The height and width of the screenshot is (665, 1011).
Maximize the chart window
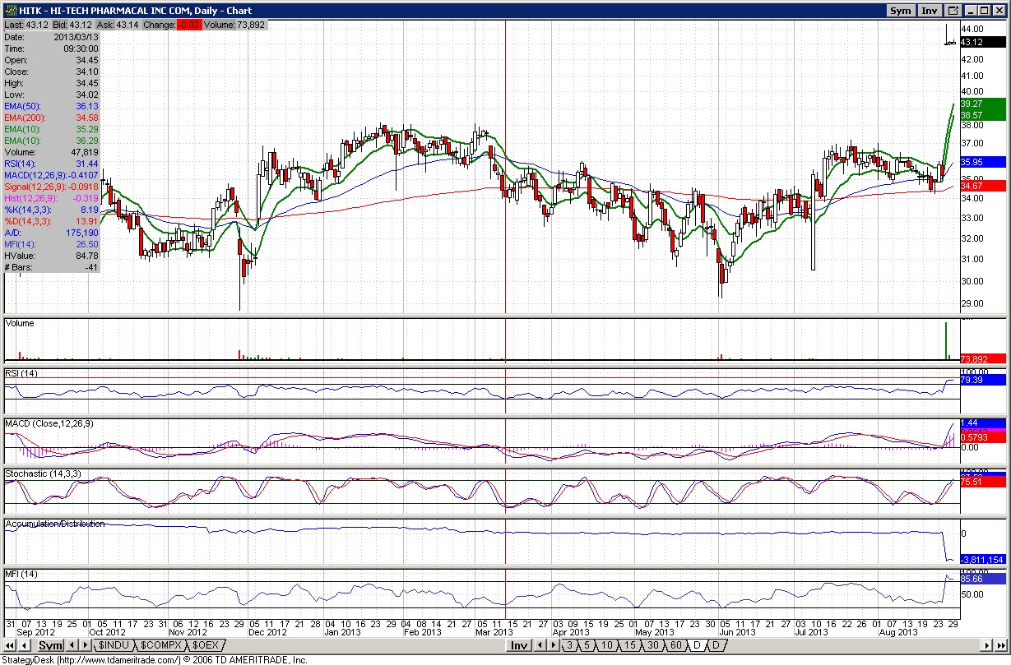coord(984,11)
